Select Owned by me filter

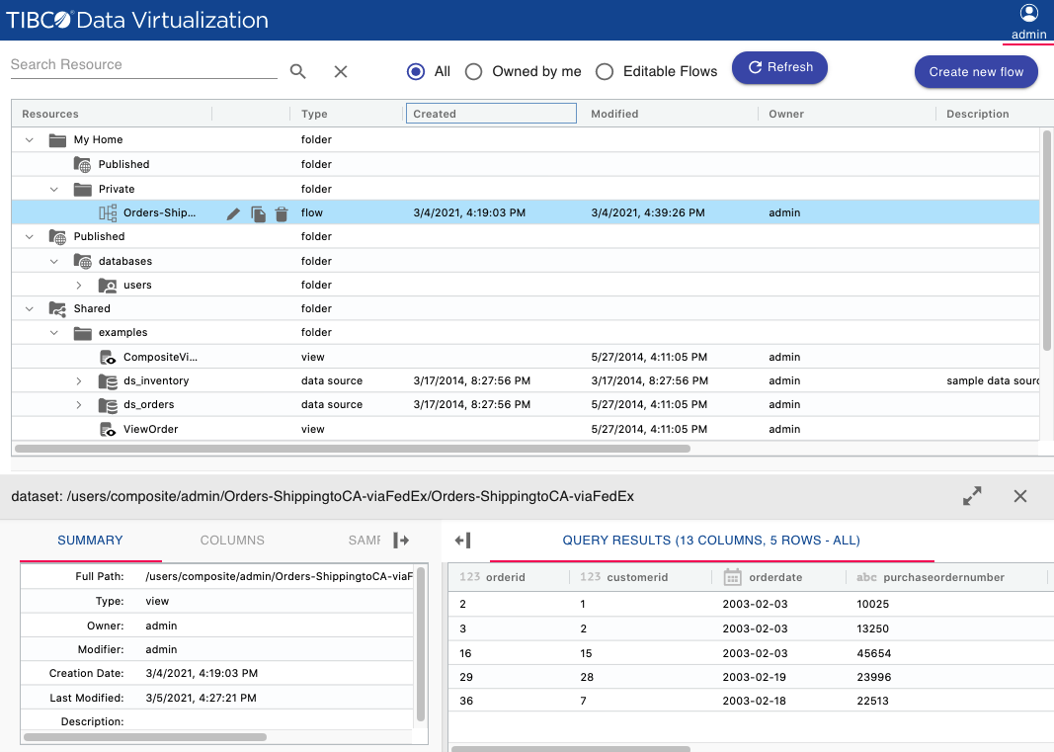point(474,71)
